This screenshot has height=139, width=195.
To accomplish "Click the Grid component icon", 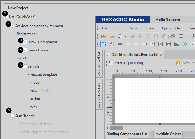I will click(168, 44).
